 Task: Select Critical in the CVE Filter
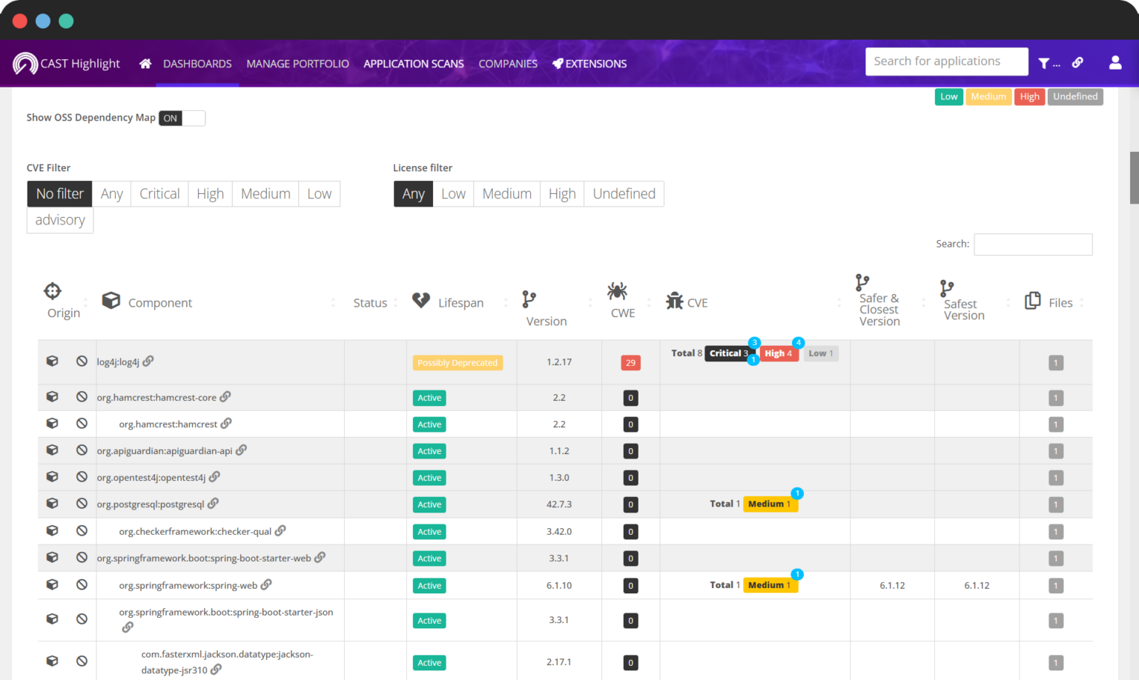[159, 194]
